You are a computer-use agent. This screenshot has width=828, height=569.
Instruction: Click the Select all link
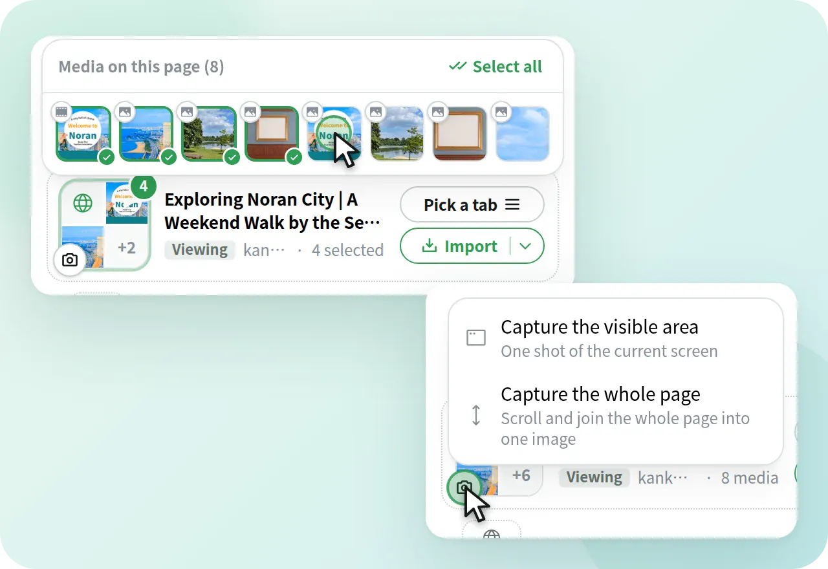(x=496, y=67)
